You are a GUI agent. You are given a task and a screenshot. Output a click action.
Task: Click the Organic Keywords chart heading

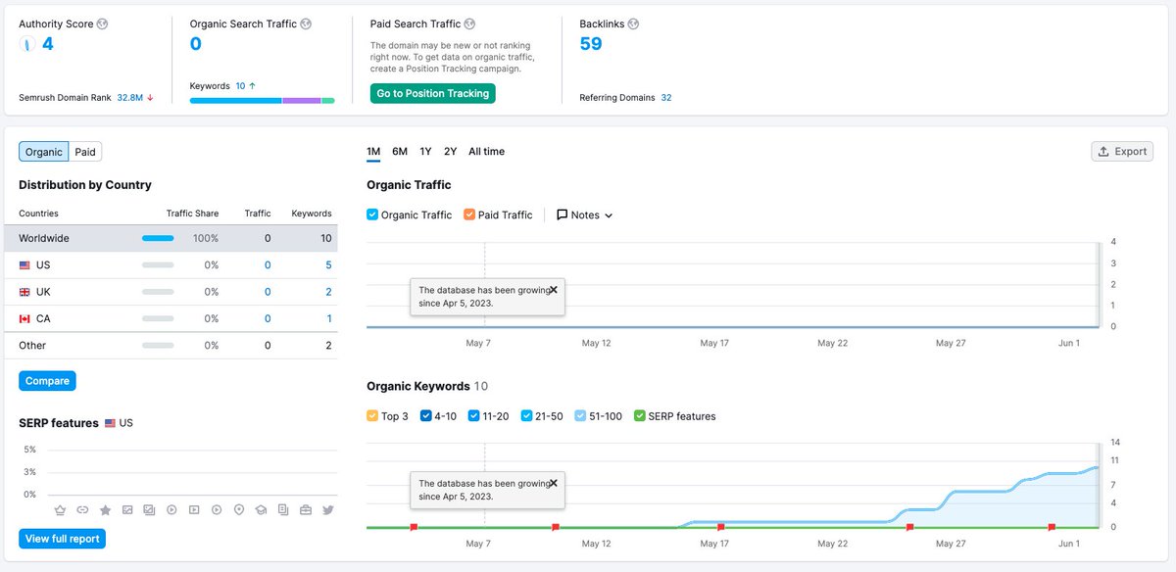[418, 386]
